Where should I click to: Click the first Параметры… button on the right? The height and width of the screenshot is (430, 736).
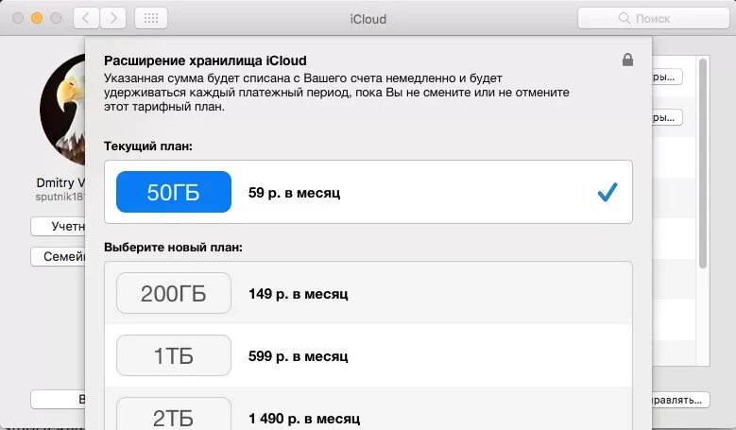[667, 77]
